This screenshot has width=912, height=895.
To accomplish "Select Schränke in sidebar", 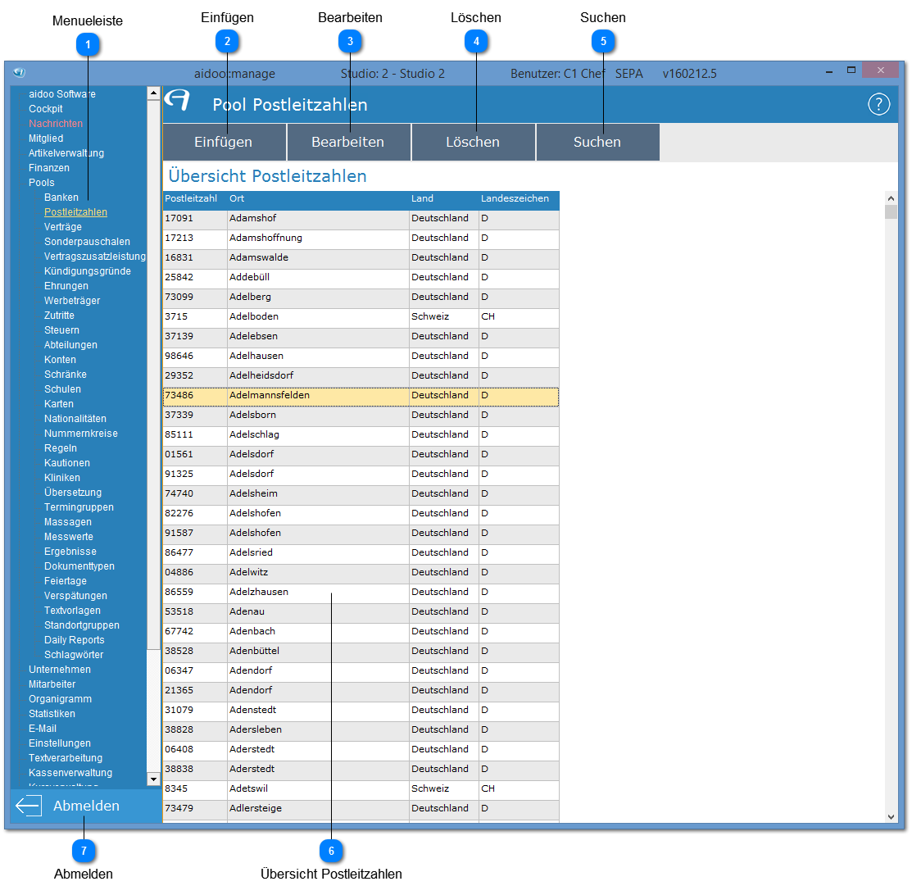I will coord(66,375).
